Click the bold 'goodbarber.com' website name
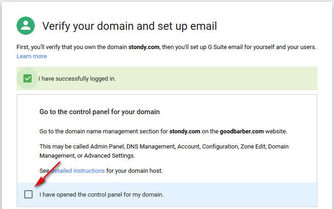Viewport: 334px width, 209px height. [x=241, y=132]
